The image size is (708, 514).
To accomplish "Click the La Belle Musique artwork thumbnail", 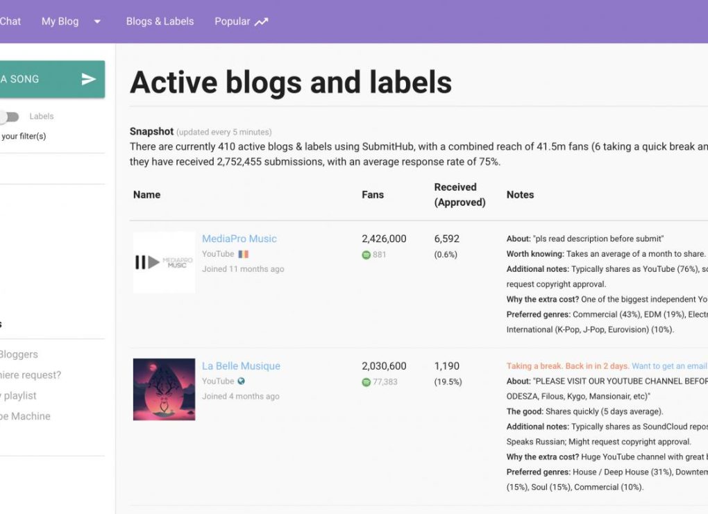I will point(165,389).
